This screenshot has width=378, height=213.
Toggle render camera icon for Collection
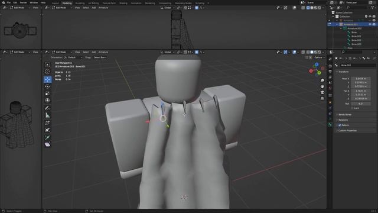374,17
